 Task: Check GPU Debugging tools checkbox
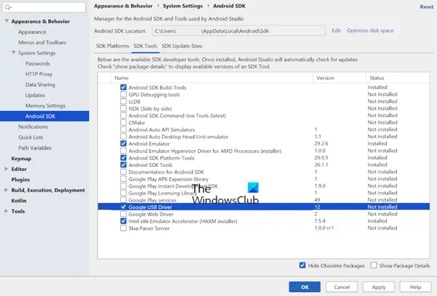tap(124, 94)
